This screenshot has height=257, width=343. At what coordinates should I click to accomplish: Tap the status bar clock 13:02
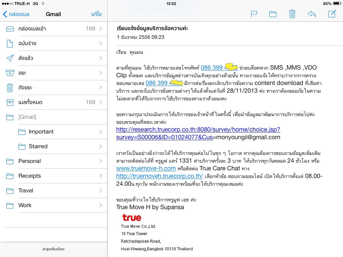[171, 3]
